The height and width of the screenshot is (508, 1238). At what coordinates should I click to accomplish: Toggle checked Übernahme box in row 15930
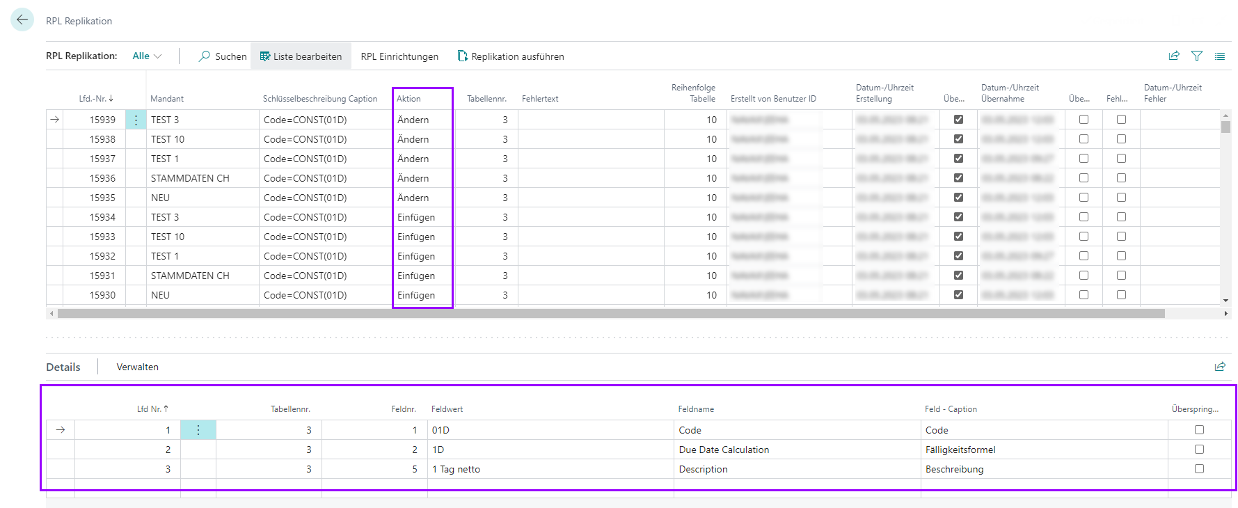pyautogui.click(x=958, y=295)
